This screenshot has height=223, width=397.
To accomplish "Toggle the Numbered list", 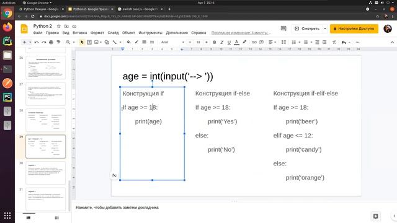I will click(x=293, y=42).
